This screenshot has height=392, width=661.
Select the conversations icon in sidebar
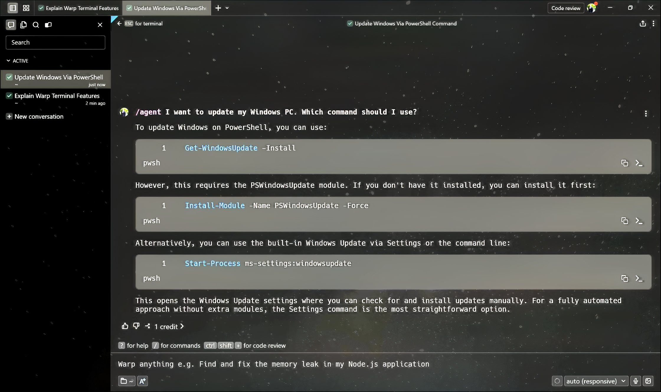pos(11,25)
